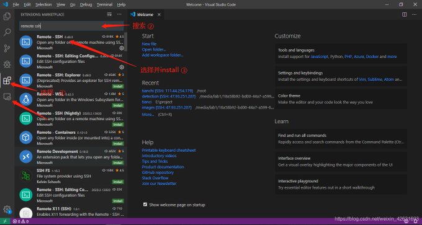This screenshot has height=225, width=422.
Task: Open Extensions panel more actions menu
Action: (119, 14)
